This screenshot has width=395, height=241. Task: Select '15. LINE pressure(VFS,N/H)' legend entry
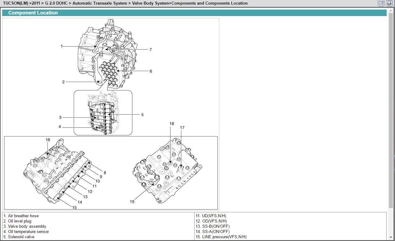[221, 237]
